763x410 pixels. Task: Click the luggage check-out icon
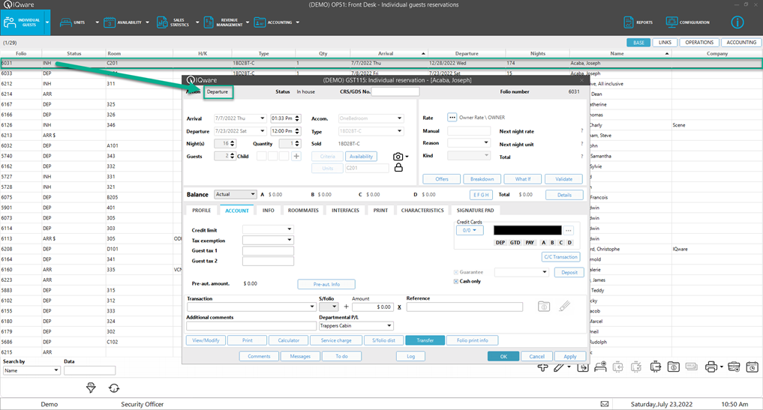(x=656, y=367)
